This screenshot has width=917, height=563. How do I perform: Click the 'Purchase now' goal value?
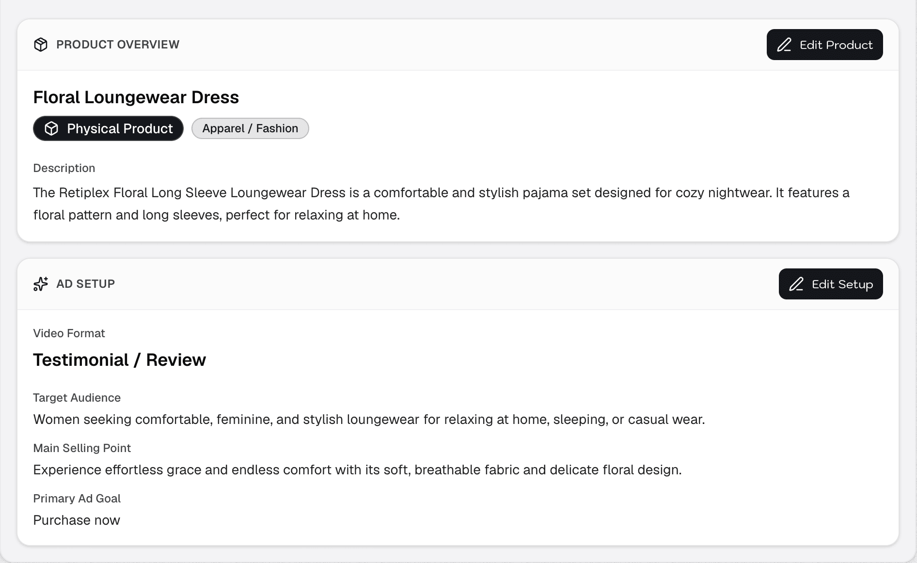coord(77,520)
